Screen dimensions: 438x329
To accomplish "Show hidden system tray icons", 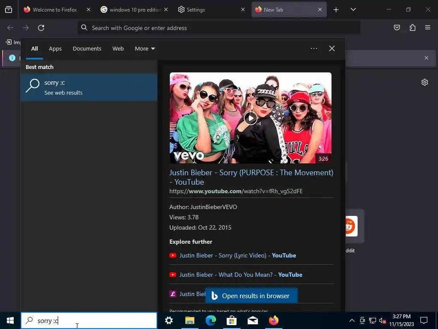I will click(x=352, y=320).
